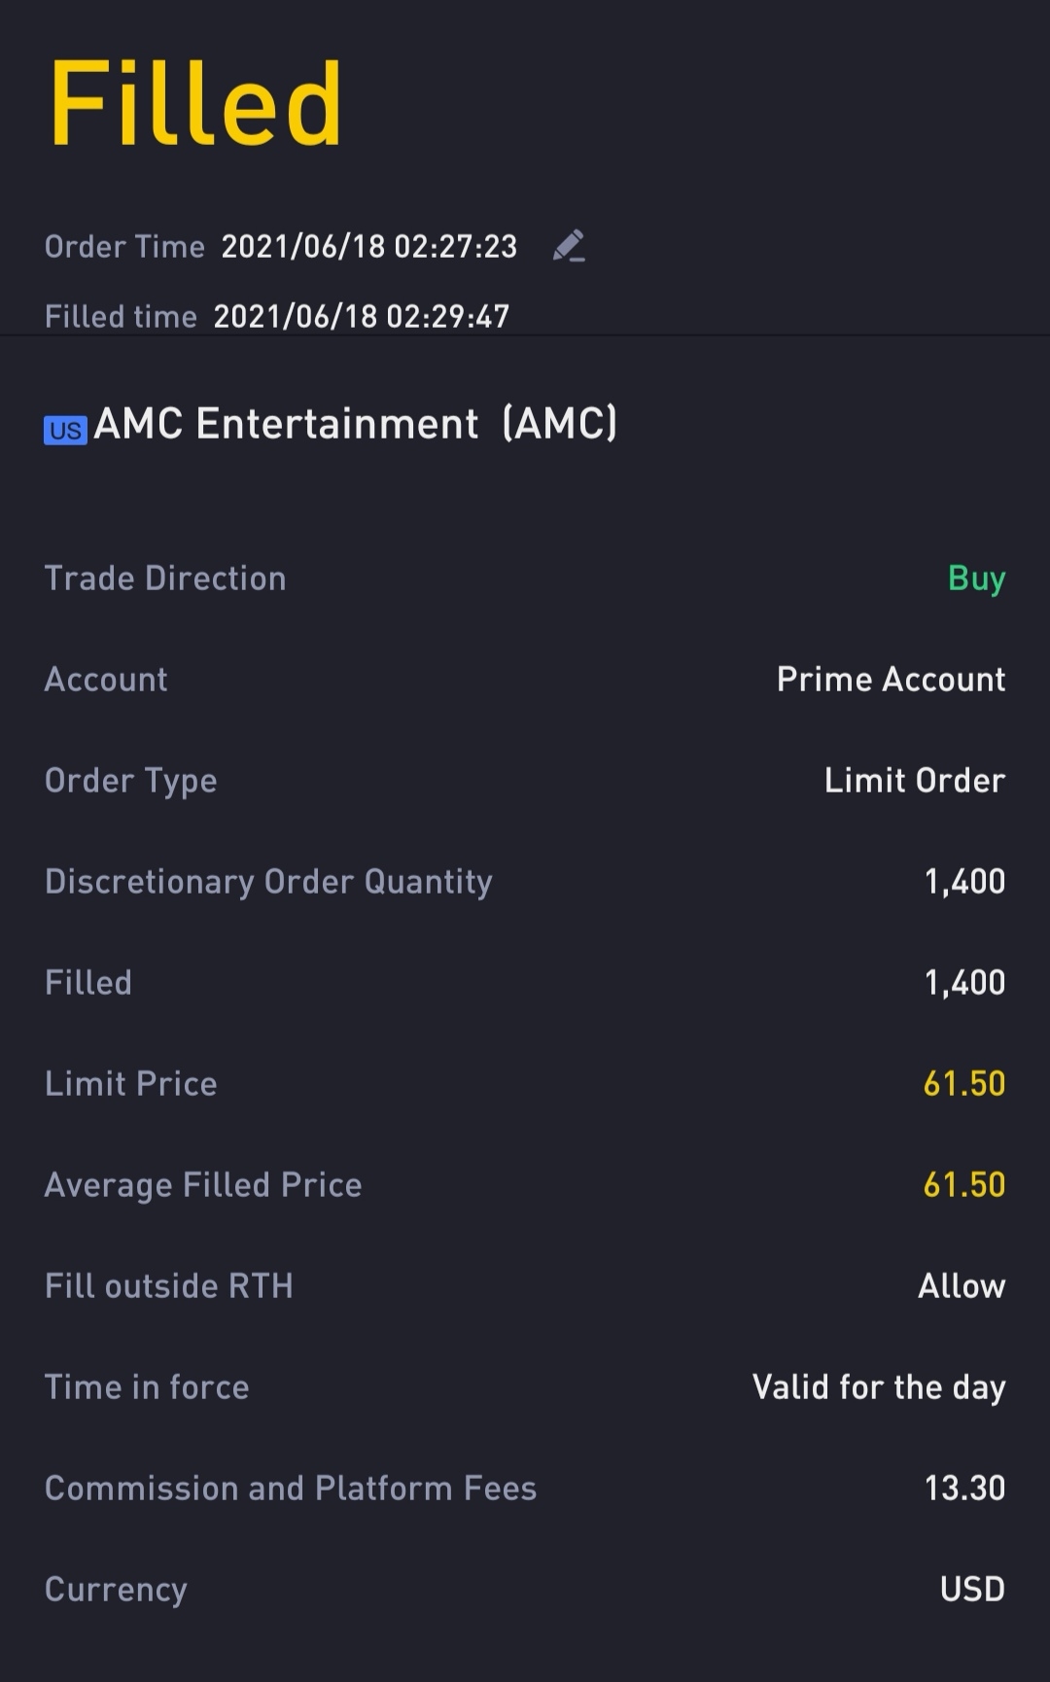Tap the pencil edit icon beside Order Time
The width and height of the screenshot is (1050, 1682).
tap(569, 246)
